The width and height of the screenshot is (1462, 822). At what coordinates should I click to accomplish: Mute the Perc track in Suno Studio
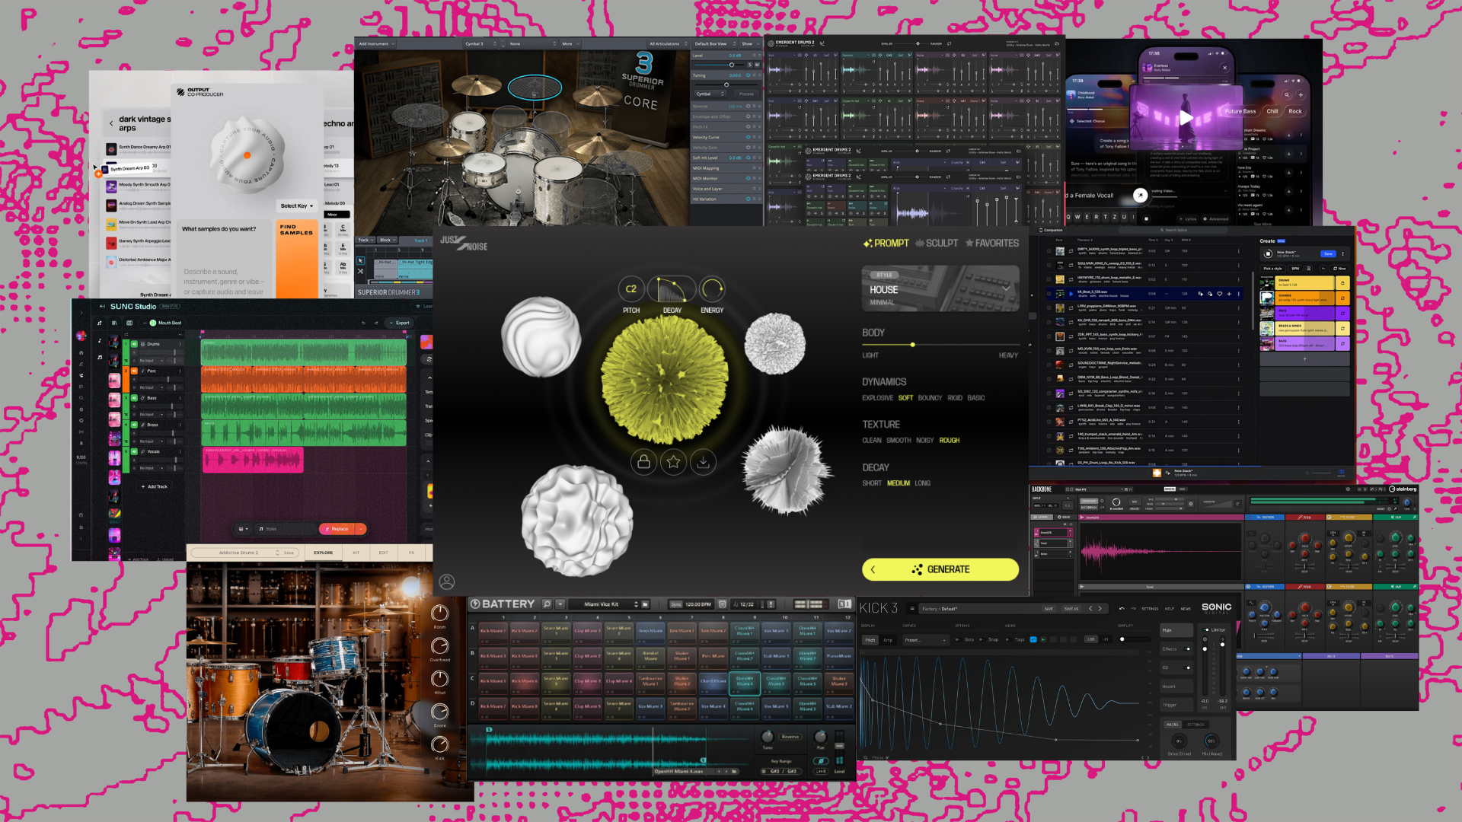[134, 371]
